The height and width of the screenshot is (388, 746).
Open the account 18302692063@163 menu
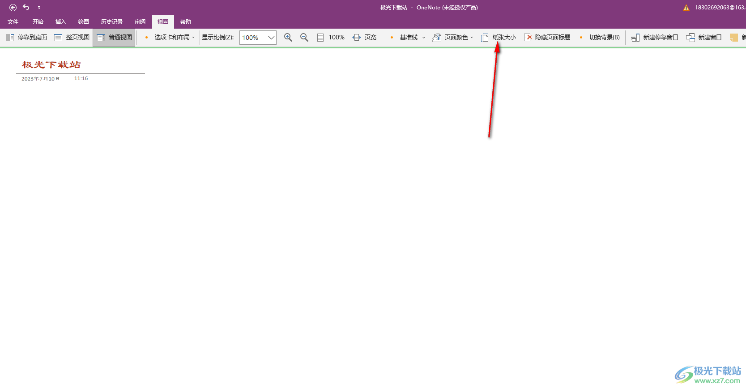pos(720,8)
